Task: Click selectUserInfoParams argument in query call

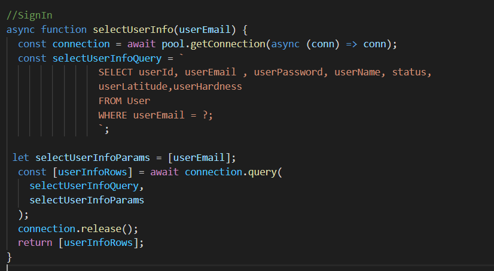Action: click(87, 200)
